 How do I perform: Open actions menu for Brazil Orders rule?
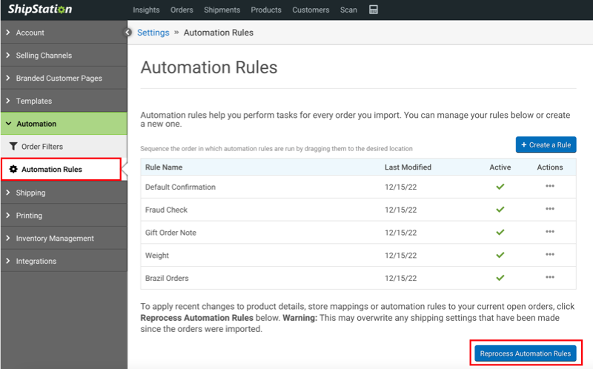click(x=550, y=277)
